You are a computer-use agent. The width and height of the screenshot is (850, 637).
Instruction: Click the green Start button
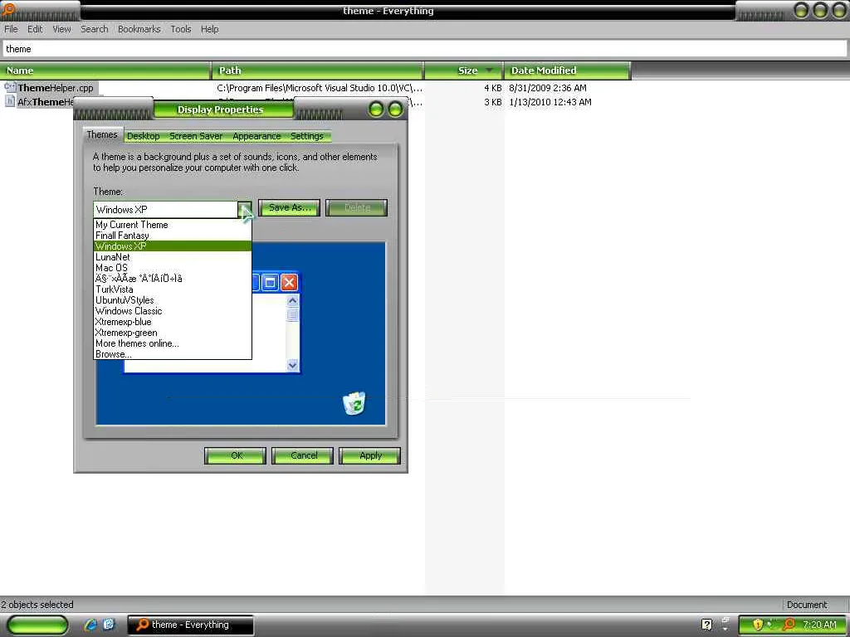(x=37, y=625)
